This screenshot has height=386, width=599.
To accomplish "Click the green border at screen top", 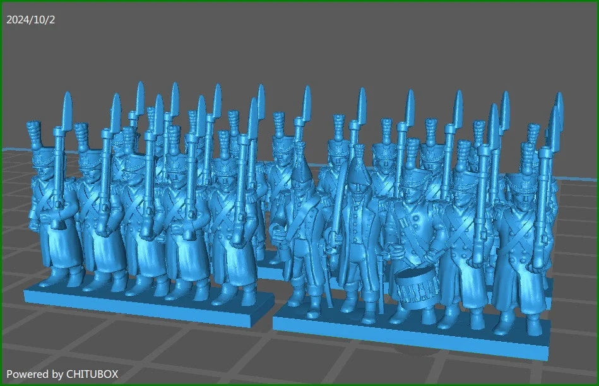I will [x=299, y=2].
